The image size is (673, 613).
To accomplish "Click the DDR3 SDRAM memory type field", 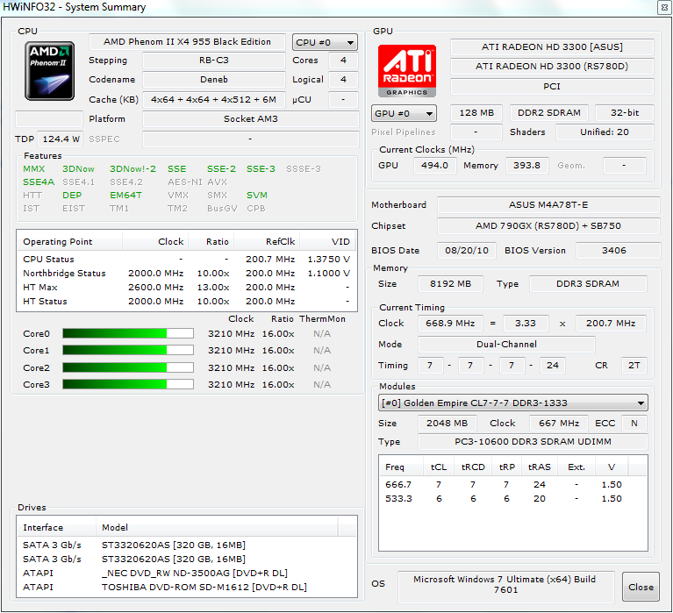I will 588,284.
